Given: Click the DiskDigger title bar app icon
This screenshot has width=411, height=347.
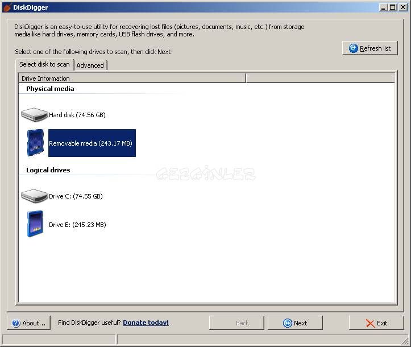Looking at the screenshot, I should point(7,7).
